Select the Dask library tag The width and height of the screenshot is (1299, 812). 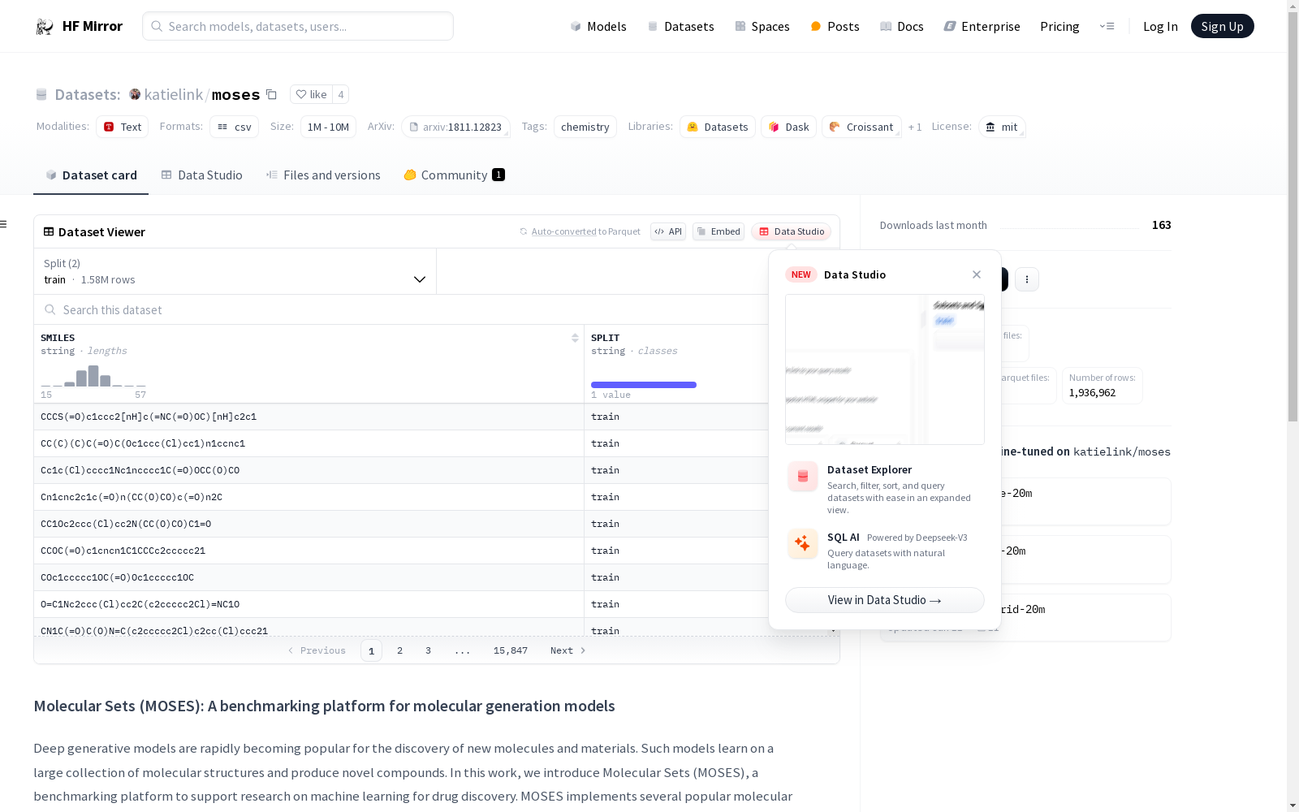pos(788,127)
